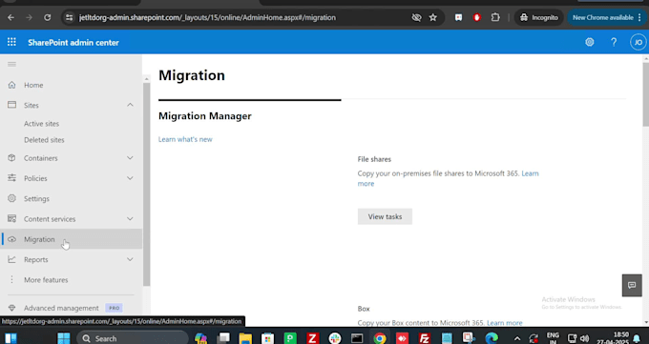Open the settings gear in SharePoint header
649x344 pixels.
[x=590, y=42]
